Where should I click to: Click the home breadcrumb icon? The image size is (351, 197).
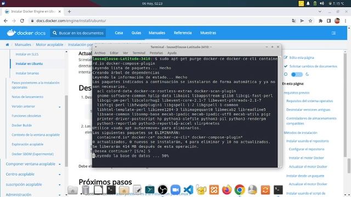[7, 45]
